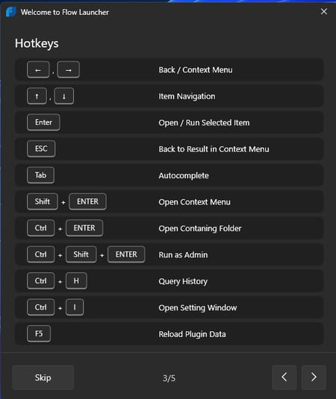Click the F5 keycap
This screenshot has height=399, width=336.
(x=39, y=333)
